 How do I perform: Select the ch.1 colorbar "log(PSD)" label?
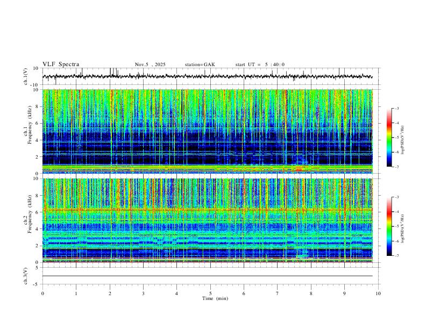(402, 140)
